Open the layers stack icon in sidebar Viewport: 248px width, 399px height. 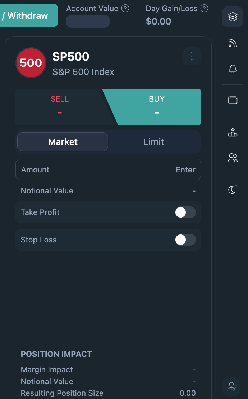(233, 17)
